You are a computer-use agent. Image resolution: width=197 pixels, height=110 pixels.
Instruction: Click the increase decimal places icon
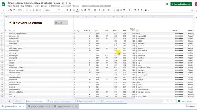(37, 10)
